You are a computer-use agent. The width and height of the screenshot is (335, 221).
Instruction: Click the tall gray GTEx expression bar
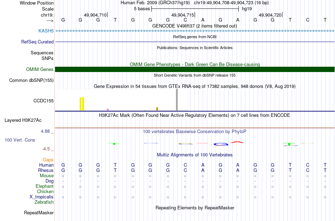click(177, 100)
